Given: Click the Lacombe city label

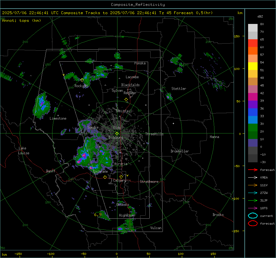Looking at the screenshot, I should click(132, 77).
